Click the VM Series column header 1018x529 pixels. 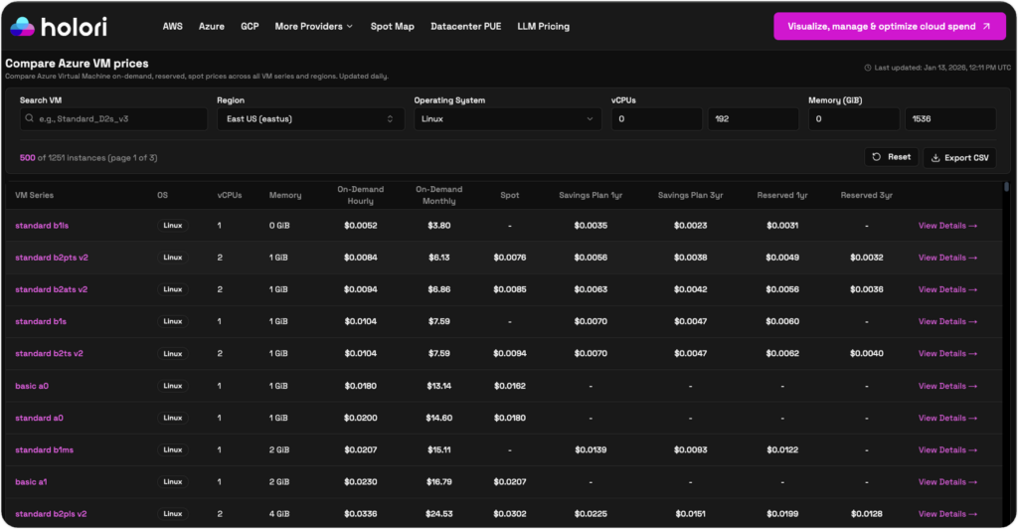(35, 195)
